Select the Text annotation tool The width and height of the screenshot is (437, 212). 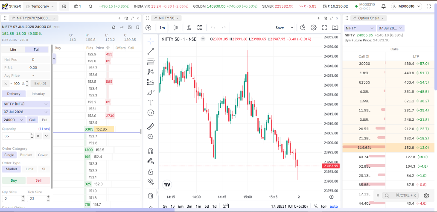click(x=151, y=102)
